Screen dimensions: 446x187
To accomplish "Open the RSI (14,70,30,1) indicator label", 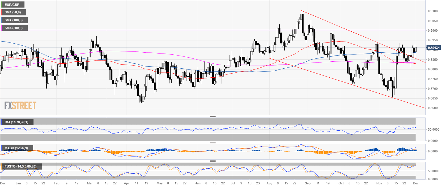I will (17, 122).
